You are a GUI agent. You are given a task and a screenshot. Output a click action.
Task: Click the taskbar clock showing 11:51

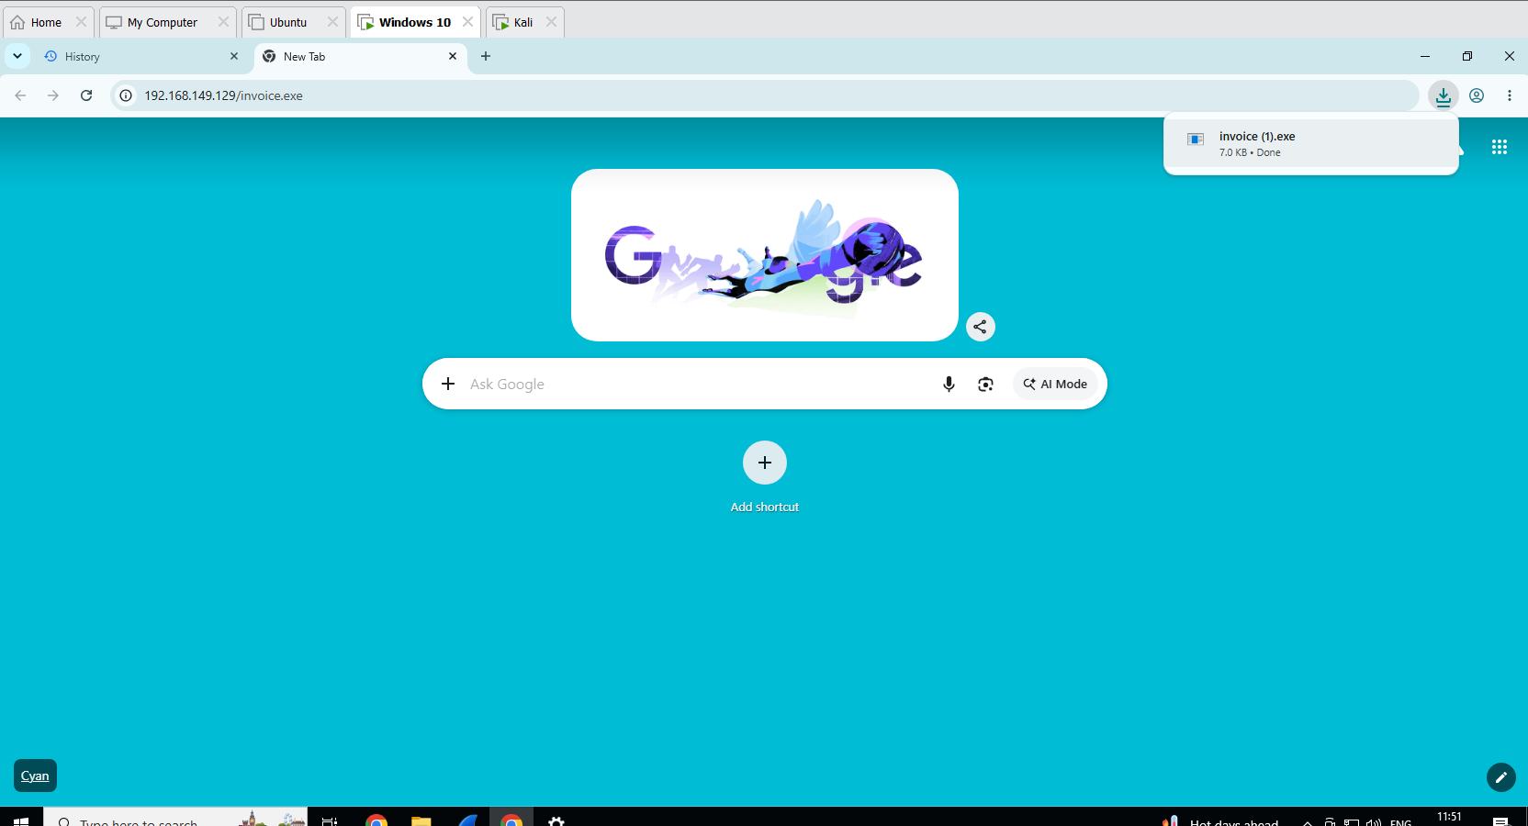point(1449,818)
